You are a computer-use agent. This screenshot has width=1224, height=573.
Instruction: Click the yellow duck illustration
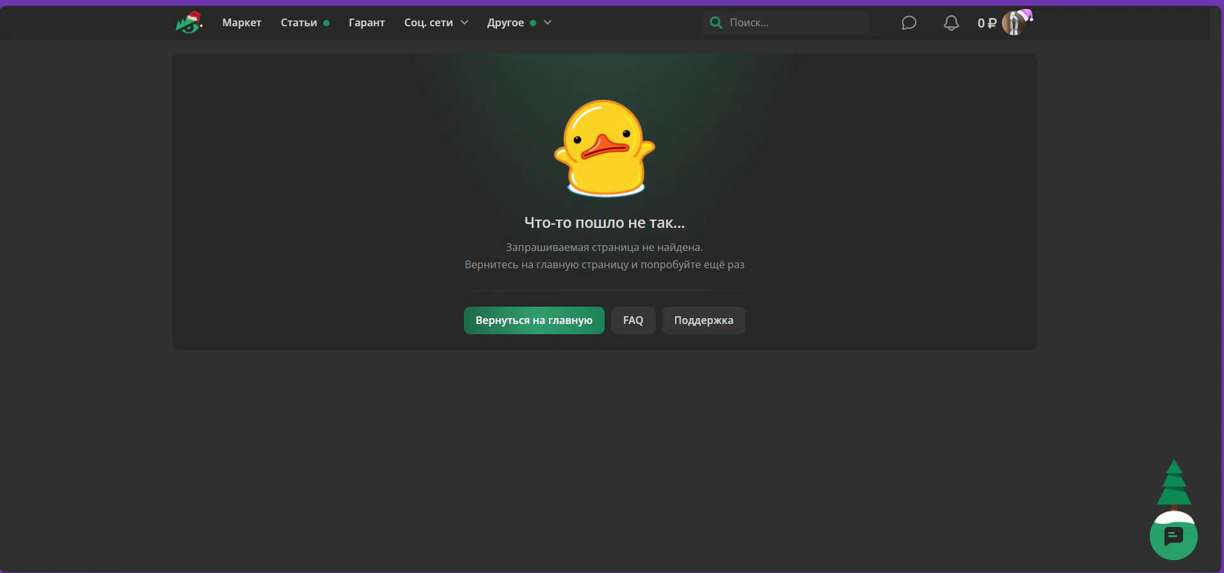(605, 148)
